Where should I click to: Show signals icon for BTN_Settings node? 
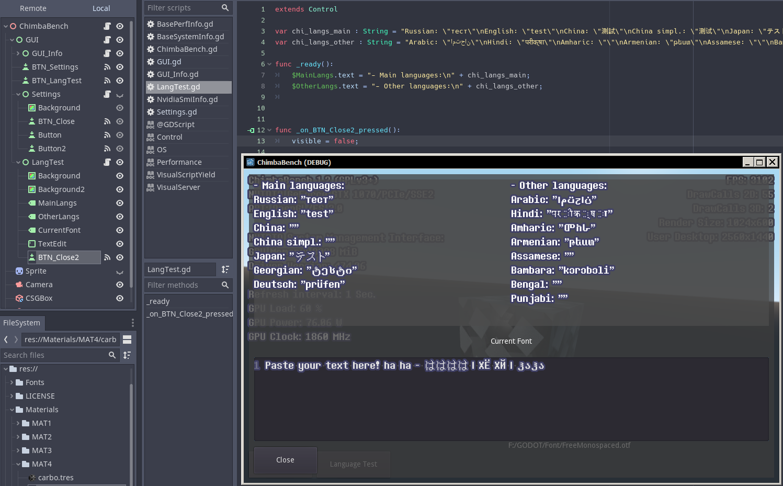click(x=107, y=67)
